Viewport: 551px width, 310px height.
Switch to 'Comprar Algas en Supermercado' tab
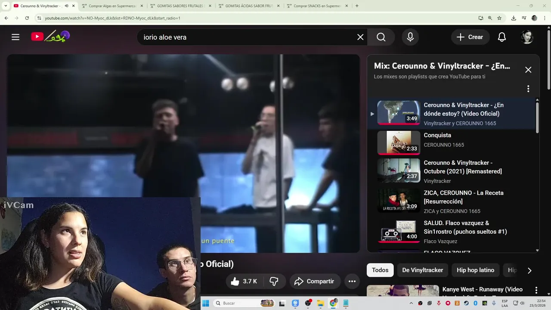coord(112,6)
